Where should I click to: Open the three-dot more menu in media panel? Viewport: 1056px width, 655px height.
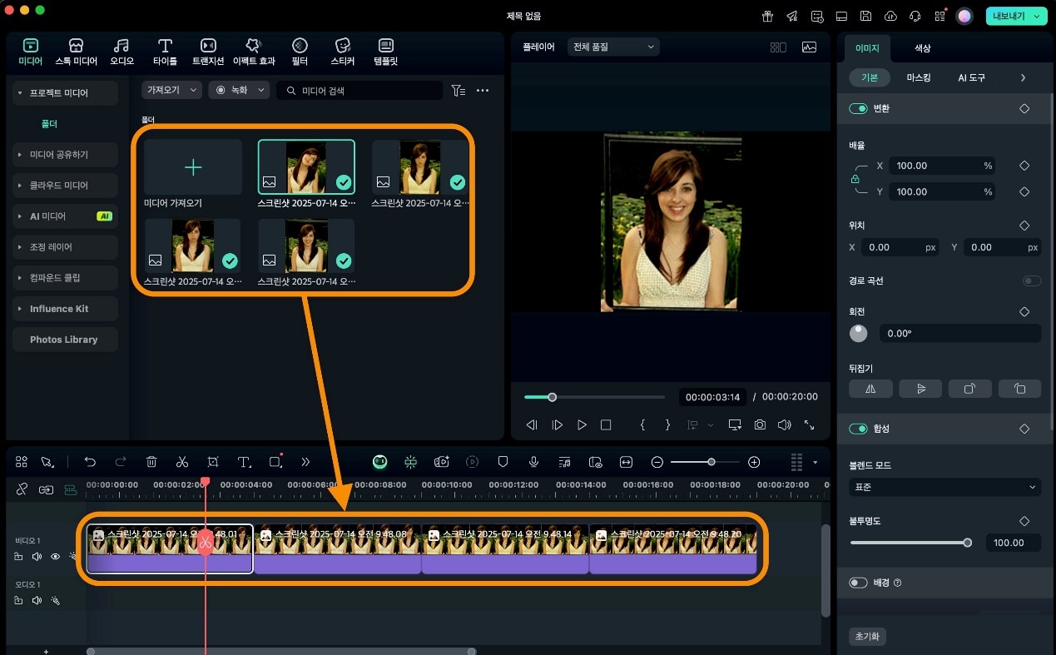(x=483, y=91)
